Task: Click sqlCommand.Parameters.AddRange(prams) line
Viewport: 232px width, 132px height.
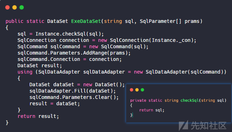Action: [x=74, y=53]
